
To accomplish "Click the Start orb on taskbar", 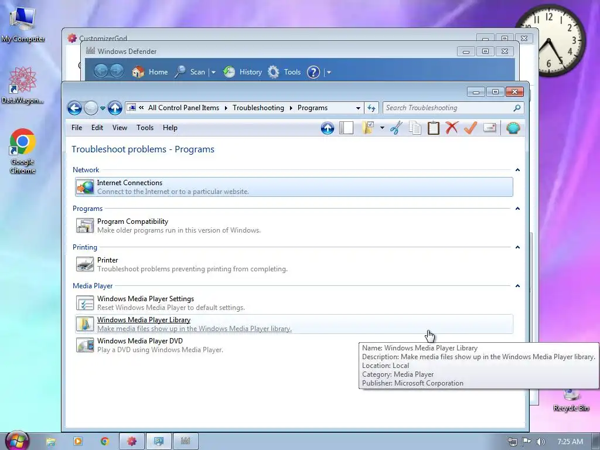I will click(17, 441).
